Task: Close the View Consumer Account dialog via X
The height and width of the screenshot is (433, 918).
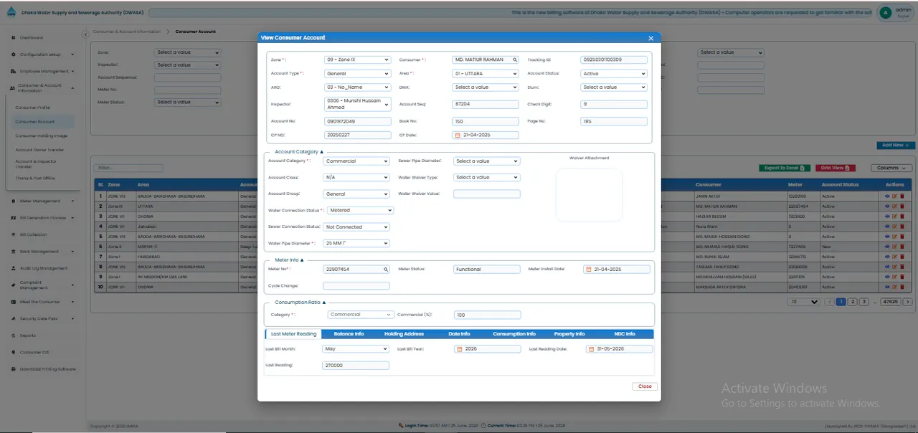Action: click(650, 38)
